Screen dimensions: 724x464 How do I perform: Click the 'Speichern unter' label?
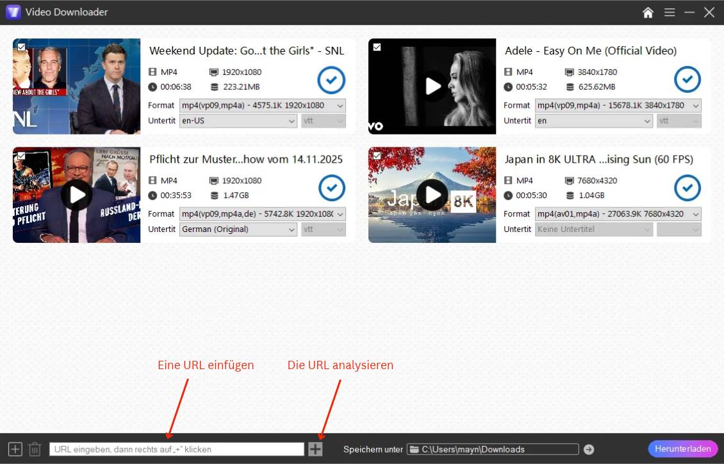coord(373,449)
